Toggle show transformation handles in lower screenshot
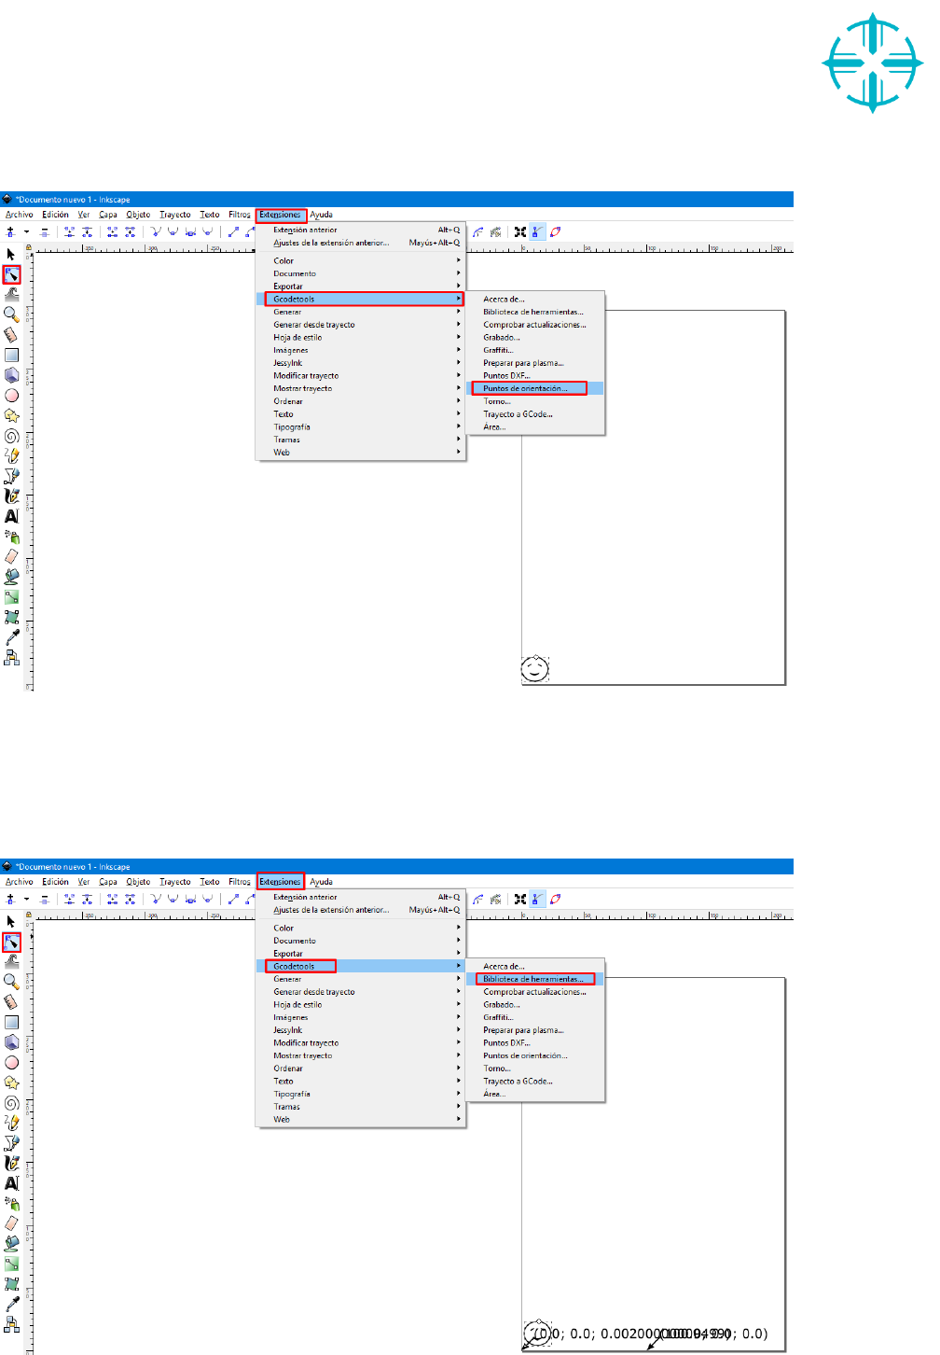 [x=520, y=899]
